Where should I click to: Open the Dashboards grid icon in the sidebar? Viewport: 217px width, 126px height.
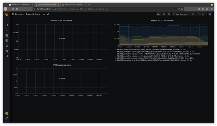(x=7, y=35)
